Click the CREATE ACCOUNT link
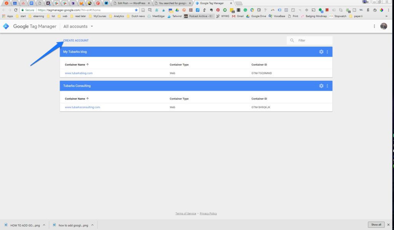This screenshot has width=394, height=230. tap(76, 40)
